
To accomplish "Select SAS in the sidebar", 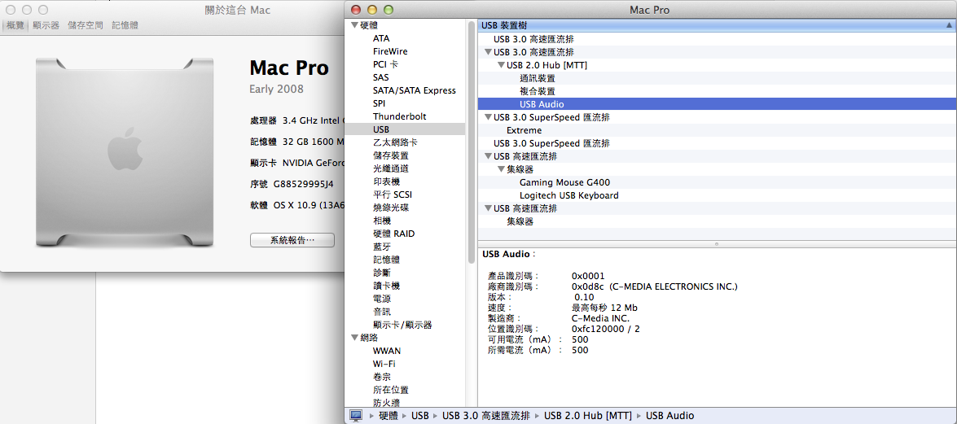I will click(x=381, y=77).
